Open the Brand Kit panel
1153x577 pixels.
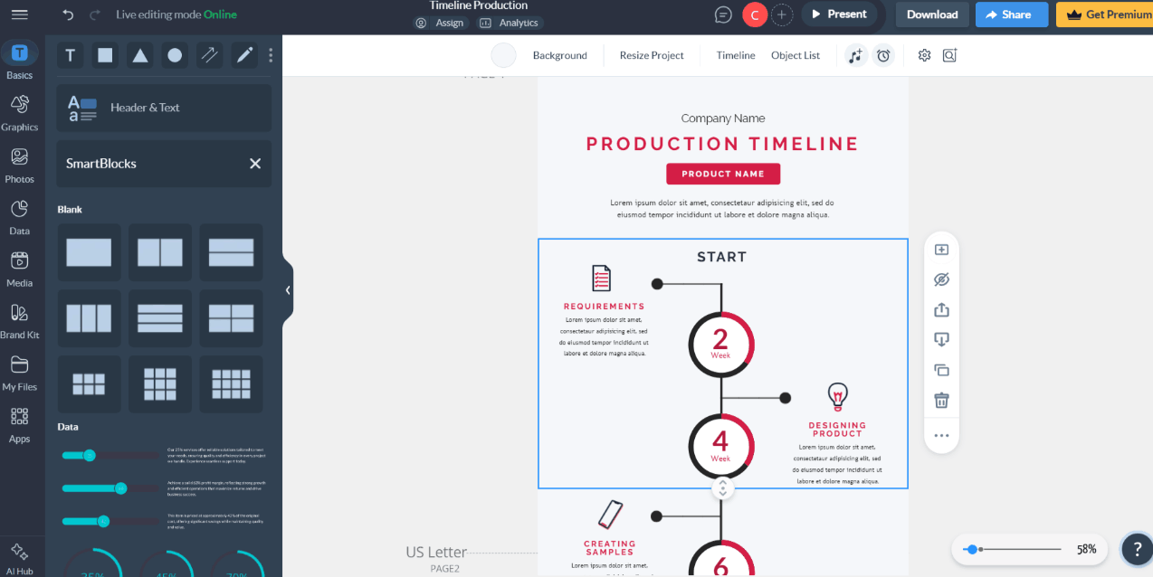pyautogui.click(x=20, y=321)
